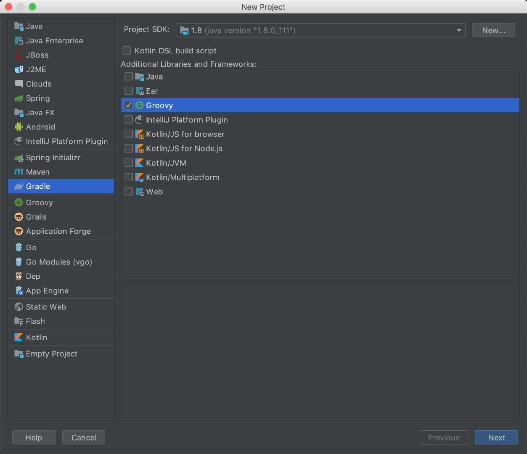Select the Dep icon
The height and width of the screenshot is (454, 527).
point(19,276)
